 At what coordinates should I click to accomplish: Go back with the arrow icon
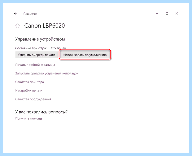[15, 13]
